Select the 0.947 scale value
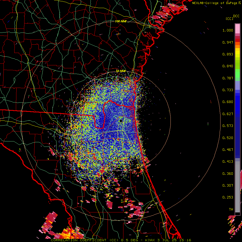This screenshot has height=242, width=242. click(228, 42)
